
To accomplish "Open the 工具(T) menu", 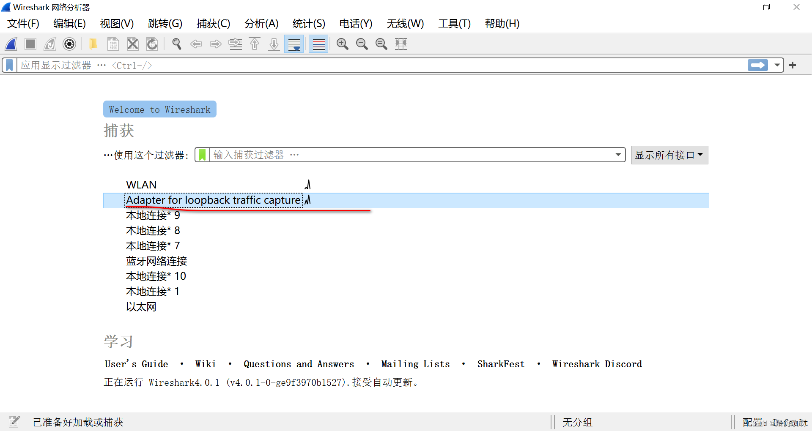I will pyautogui.click(x=455, y=24).
